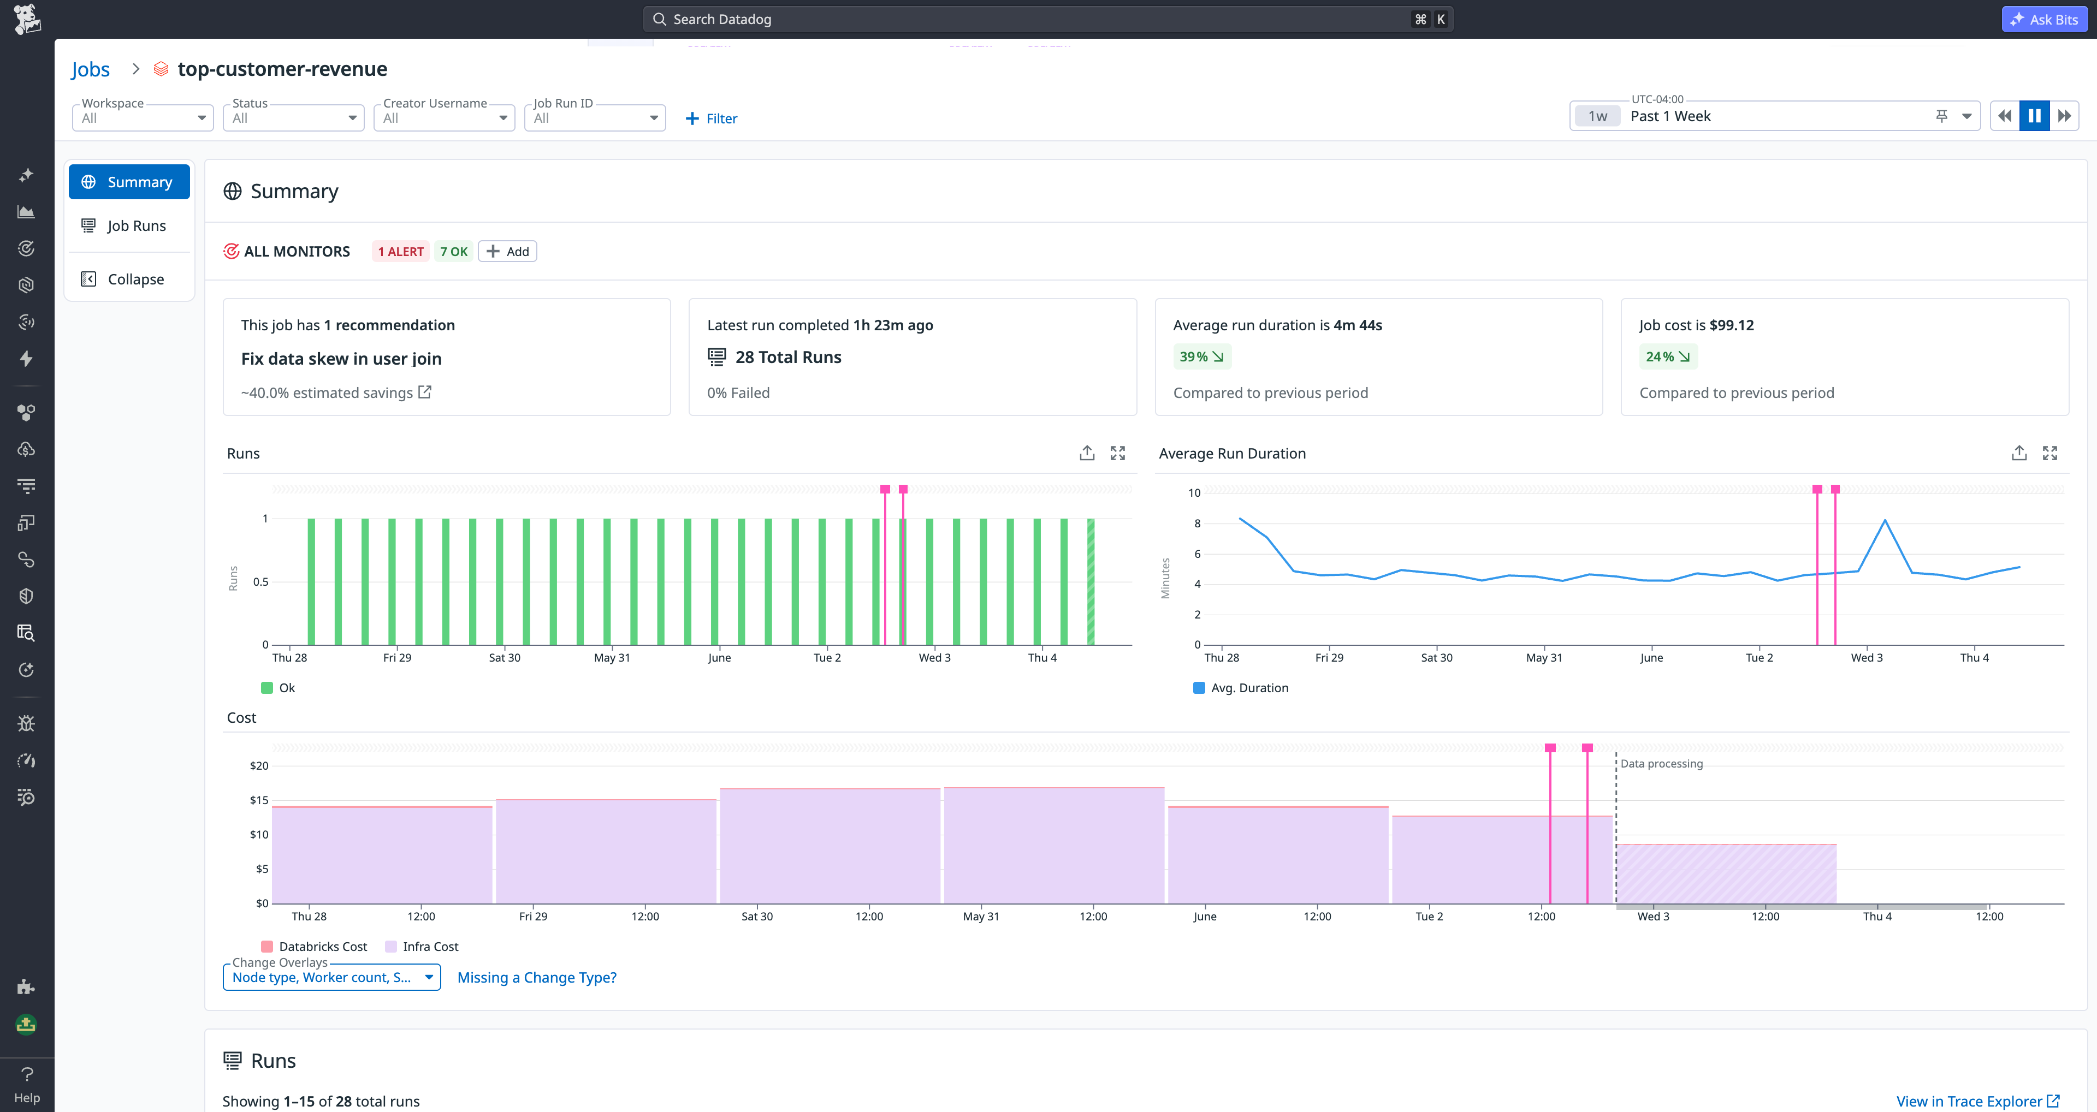Click Add next to All Monitors

508,252
